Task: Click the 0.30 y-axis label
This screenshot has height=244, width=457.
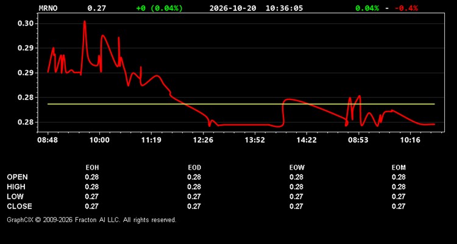Action: click(25, 23)
